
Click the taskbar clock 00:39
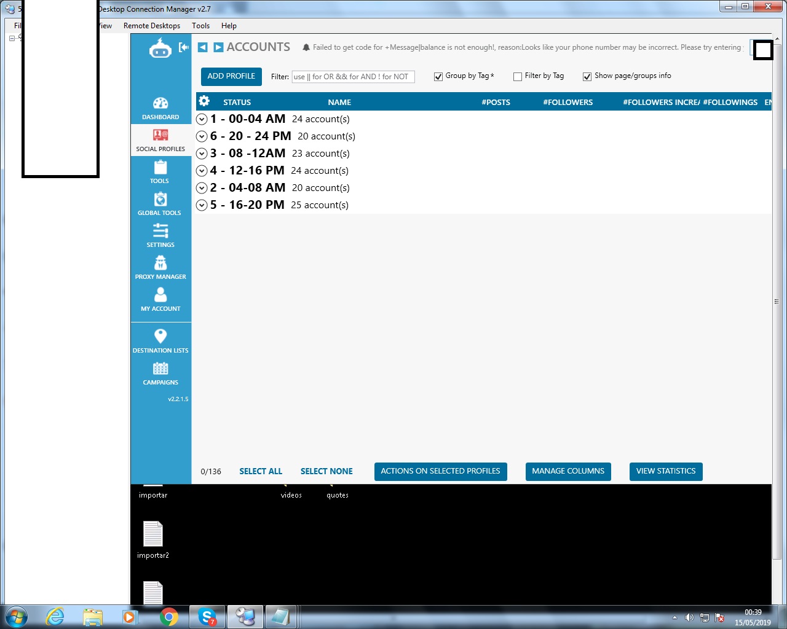pos(753,612)
